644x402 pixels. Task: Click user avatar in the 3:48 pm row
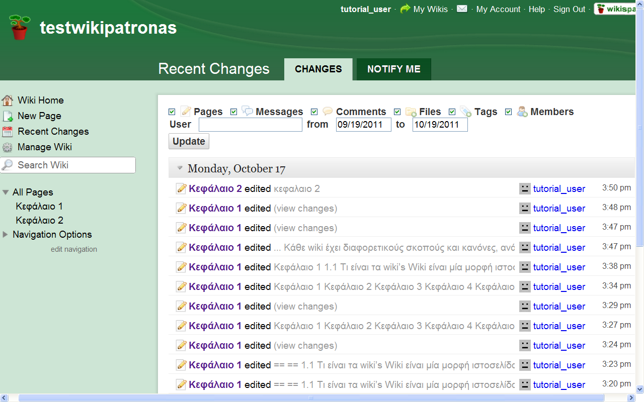[x=525, y=208]
